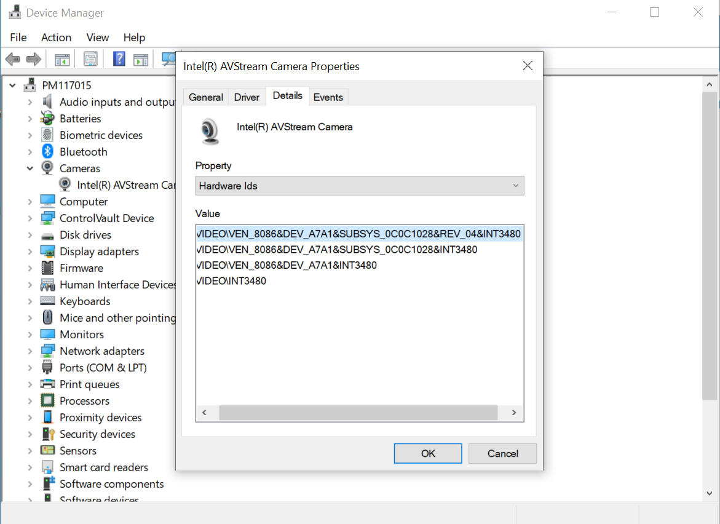Click the horizontal scrollbar in the Value list
The image size is (720, 524).
(358, 413)
